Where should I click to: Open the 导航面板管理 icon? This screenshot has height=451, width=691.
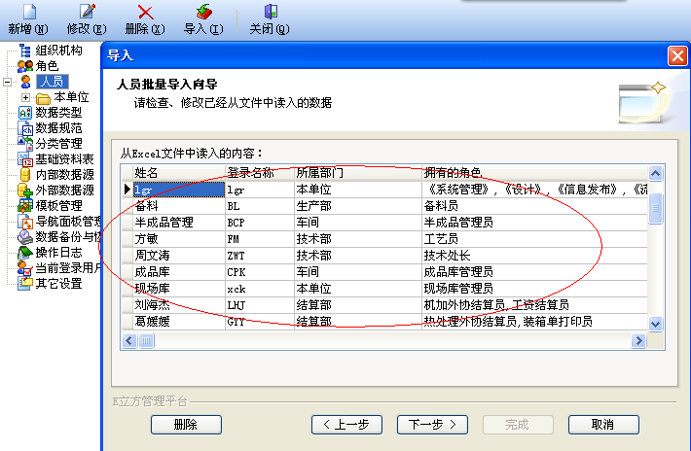coord(25,222)
